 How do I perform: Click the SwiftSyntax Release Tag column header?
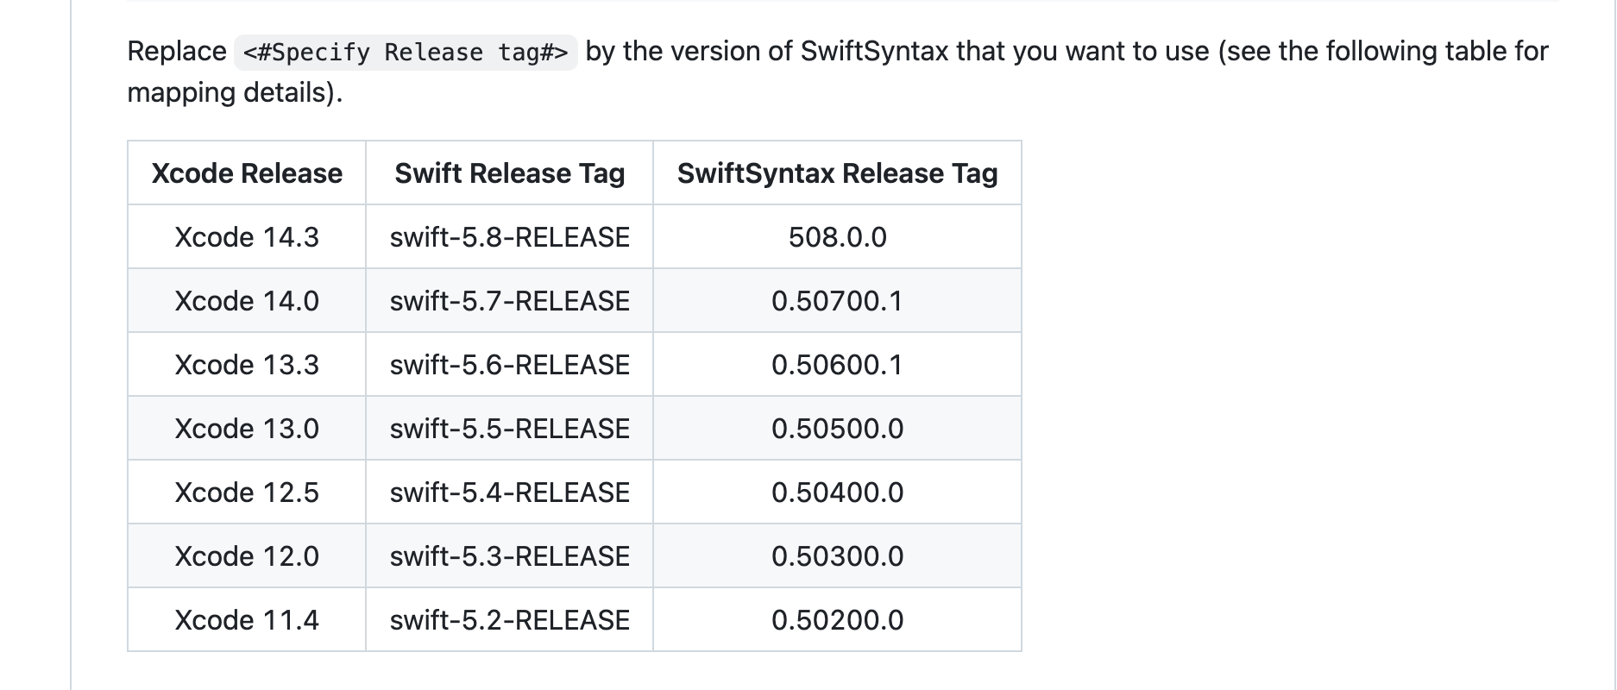(837, 173)
